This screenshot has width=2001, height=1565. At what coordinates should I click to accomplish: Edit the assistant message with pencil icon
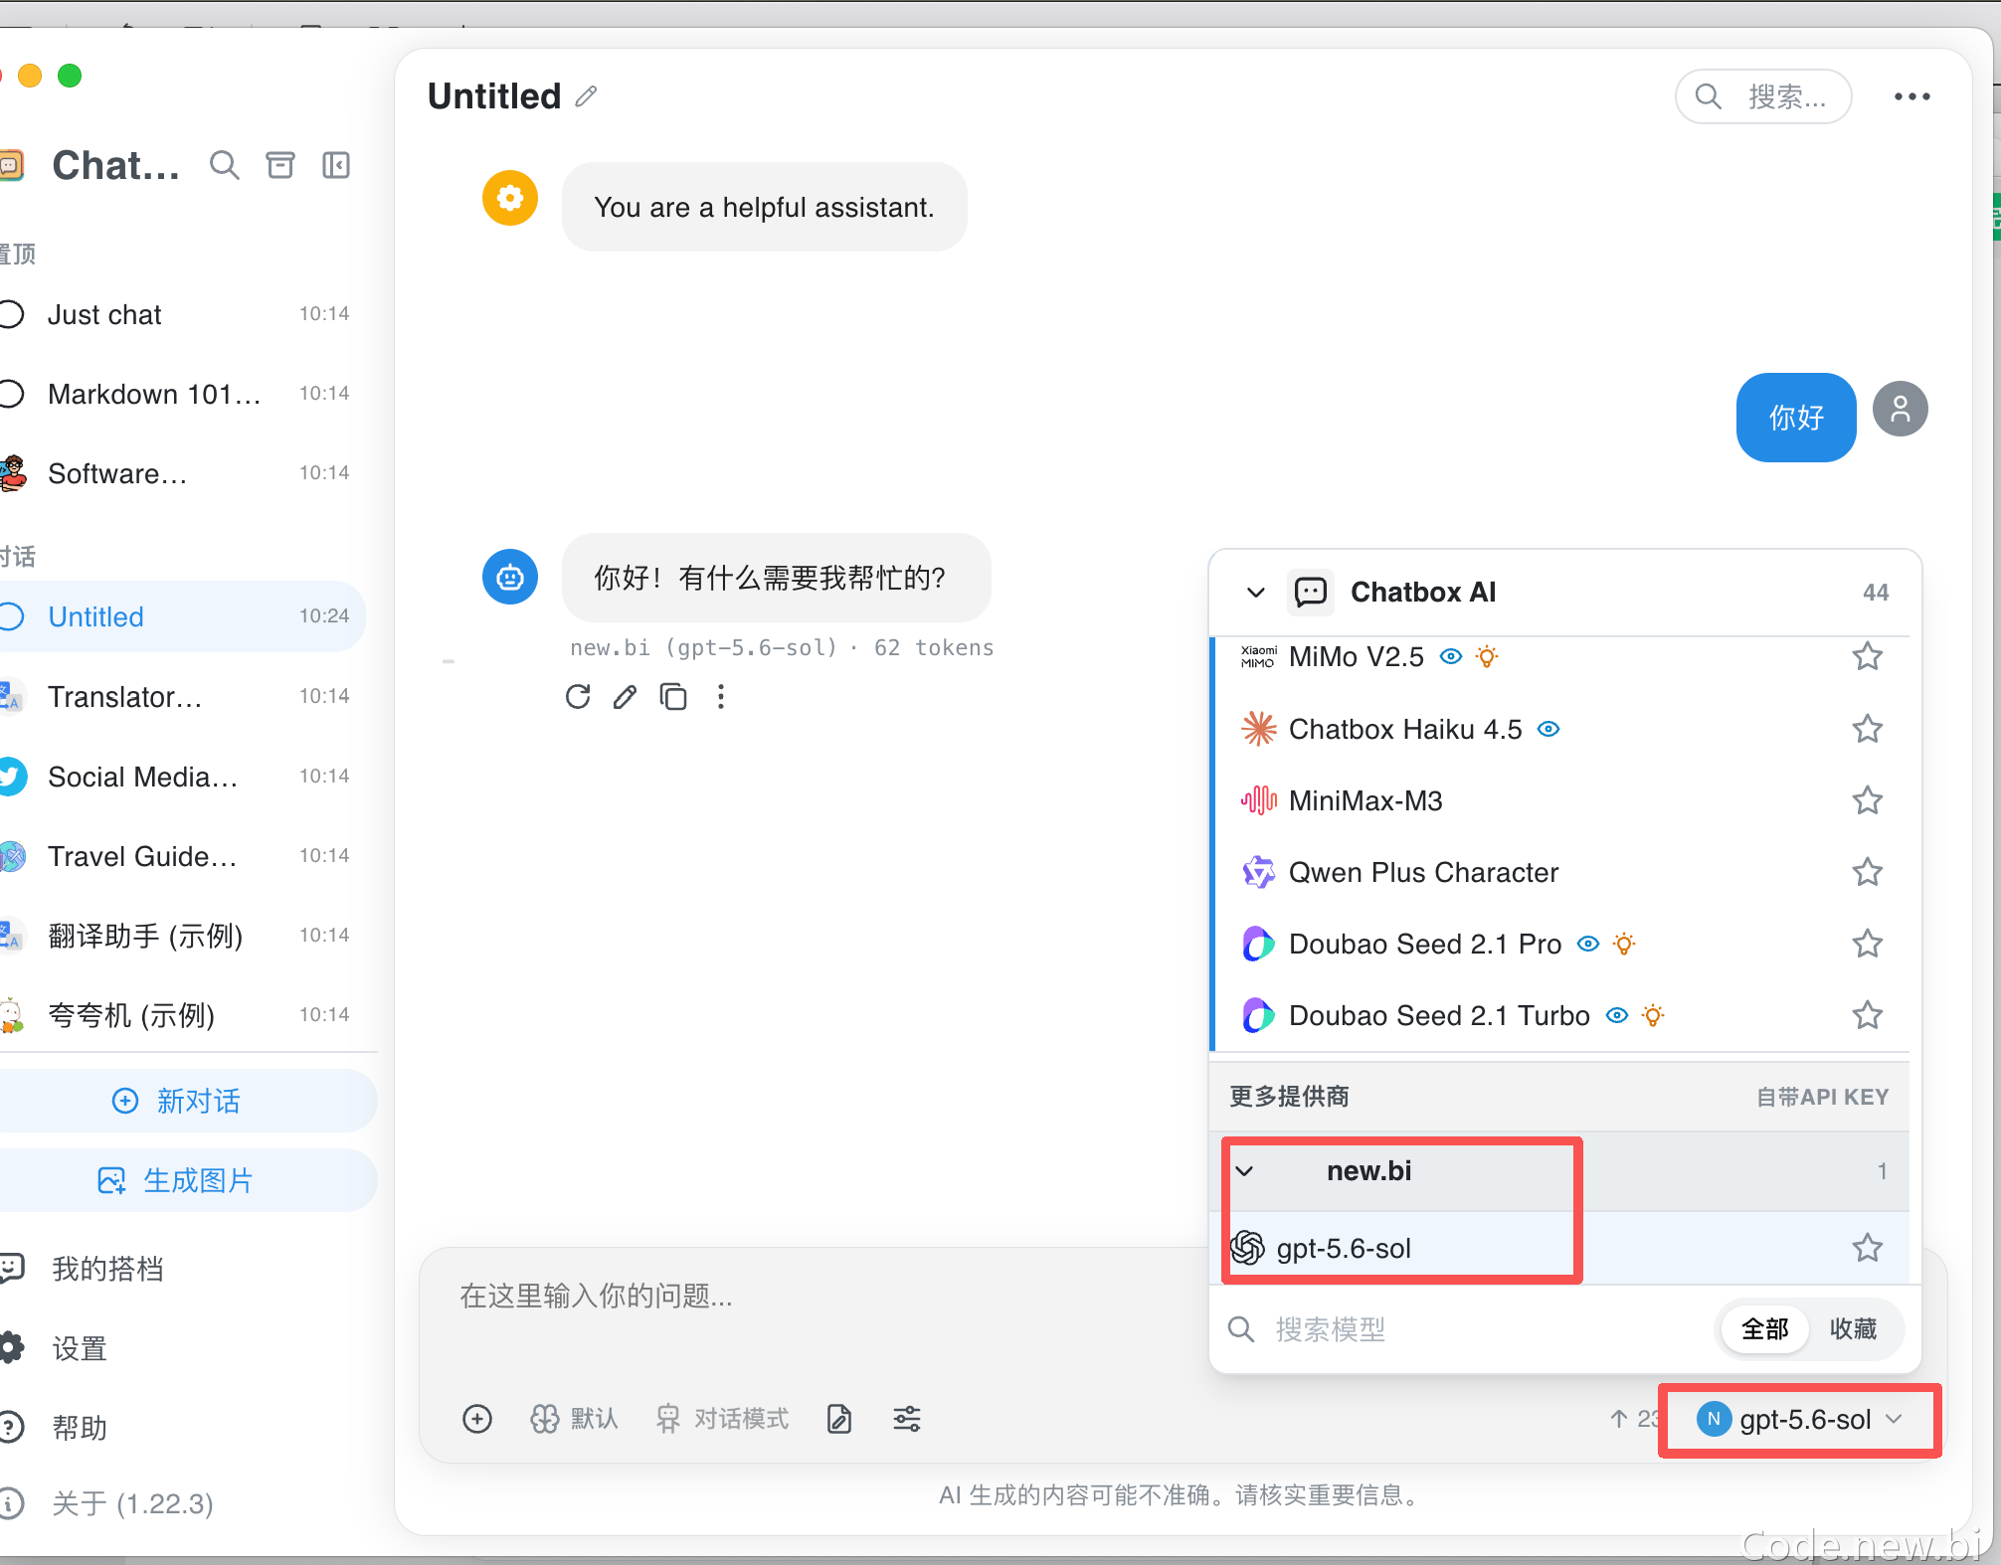pyautogui.click(x=625, y=697)
